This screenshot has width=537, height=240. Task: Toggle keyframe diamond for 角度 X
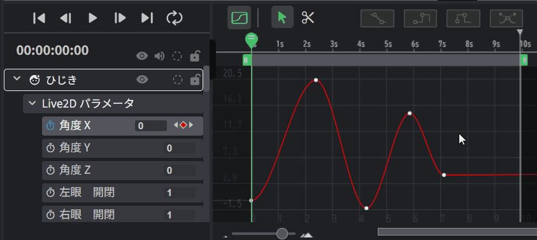click(183, 125)
